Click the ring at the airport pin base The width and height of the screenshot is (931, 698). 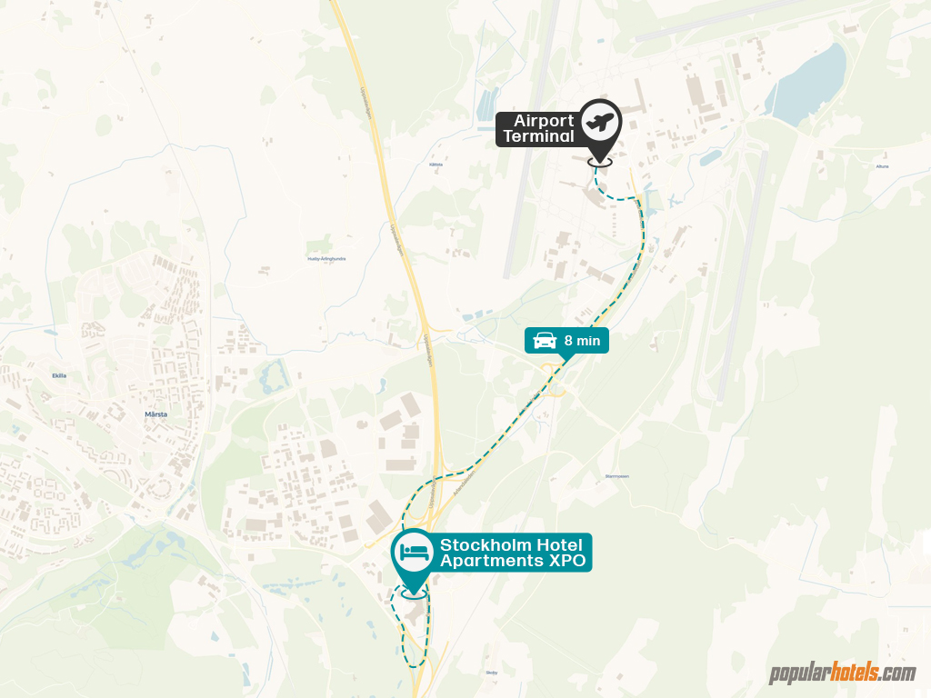click(600, 162)
